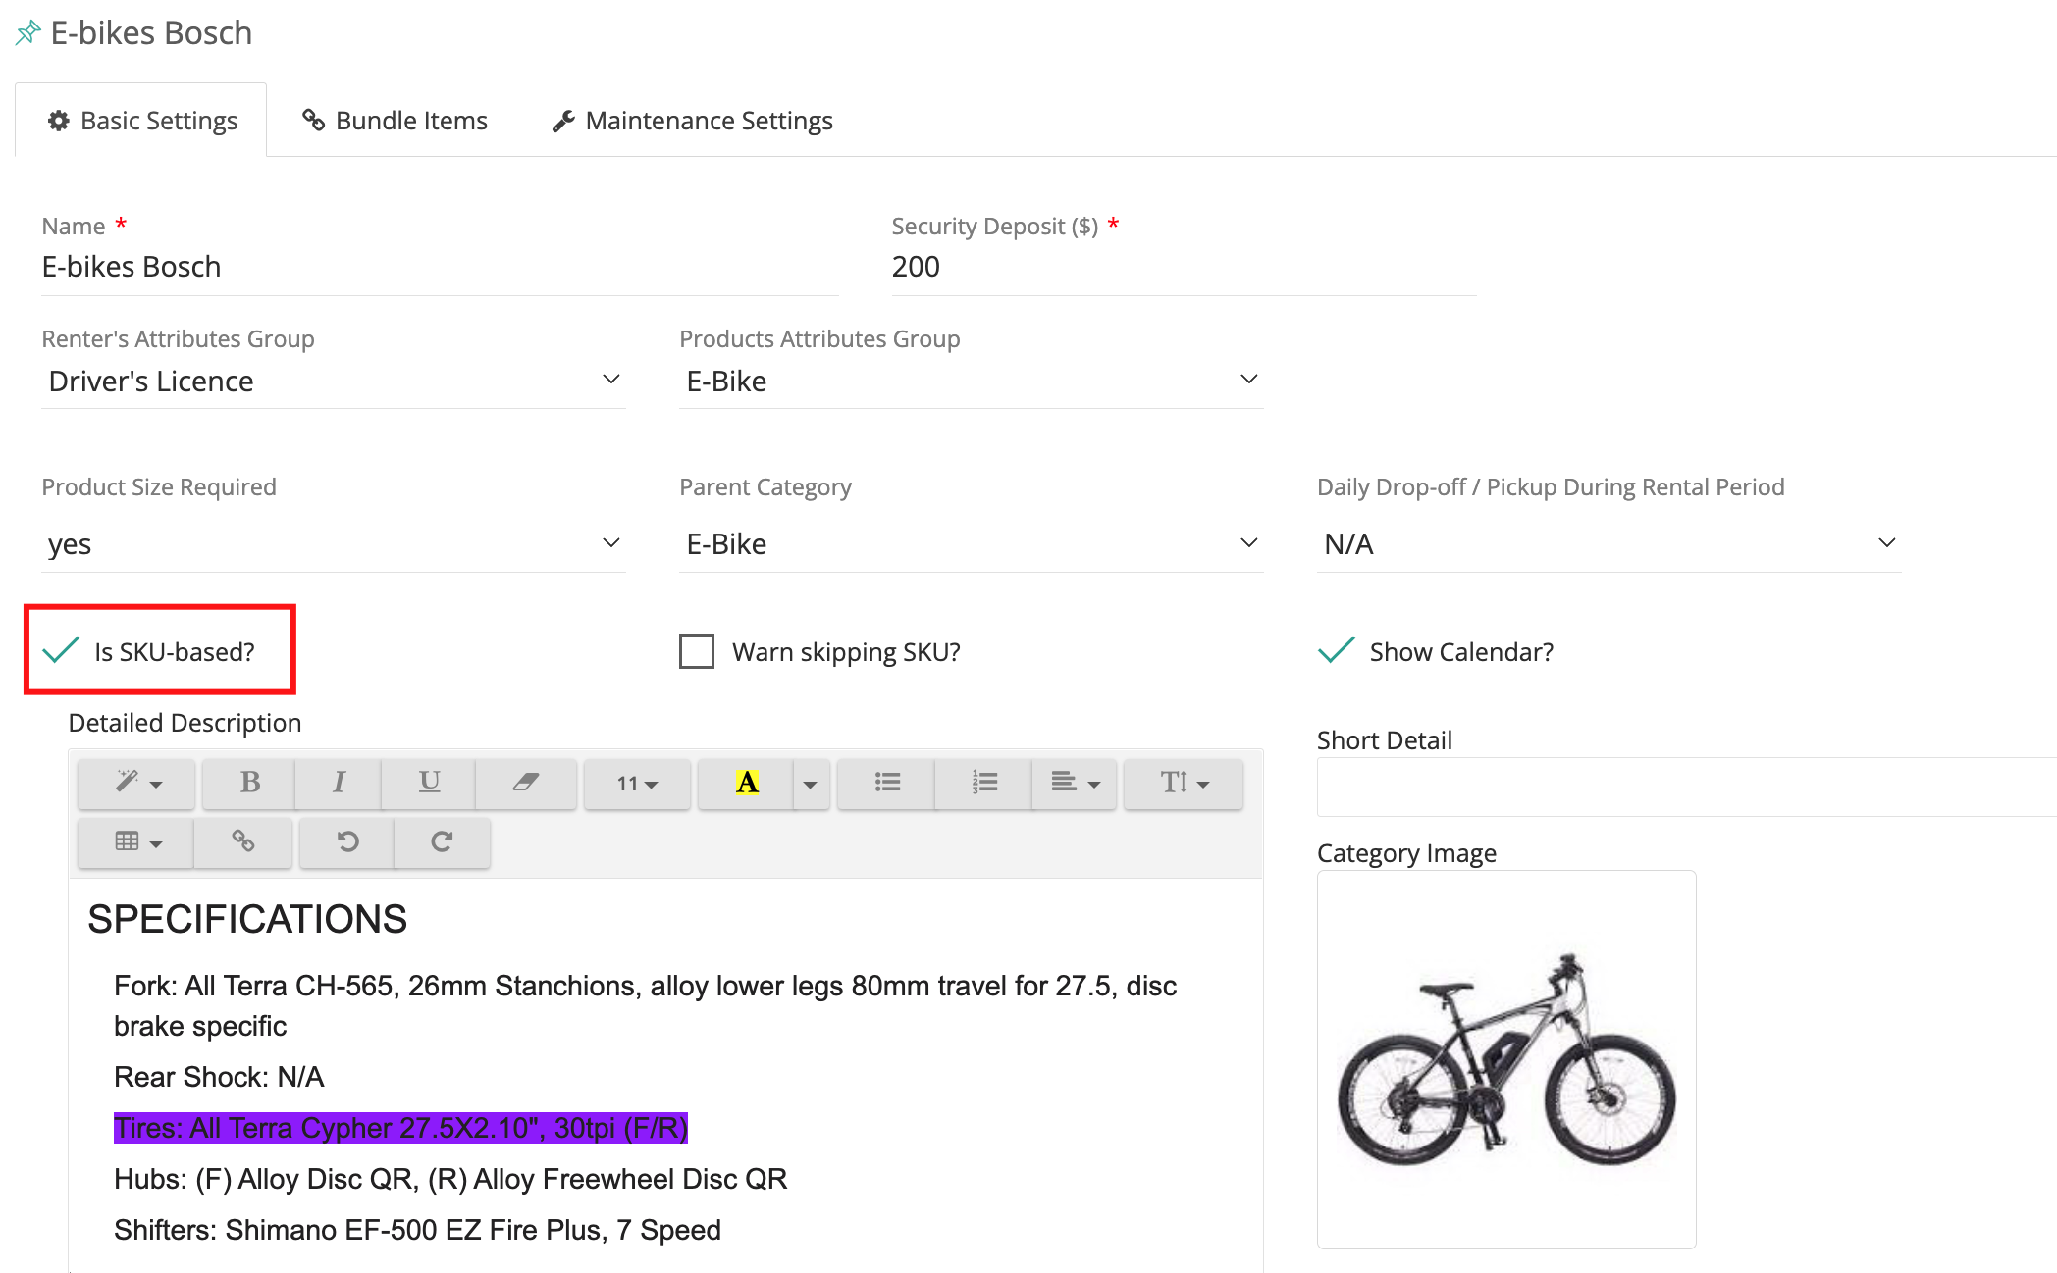Switch to the Basic Settings tab
The image size is (2057, 1273).
pyautogui.click(x=141, y=121)
